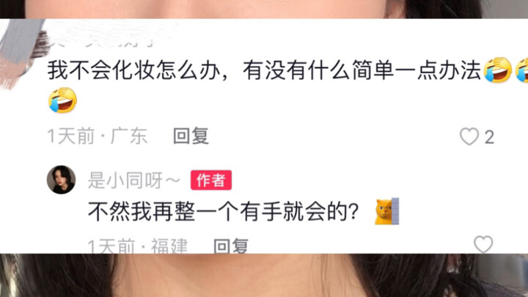Tap 回复 under the author's 福建 reply
The height and width of the screenshot is (297, 528).
231,246
